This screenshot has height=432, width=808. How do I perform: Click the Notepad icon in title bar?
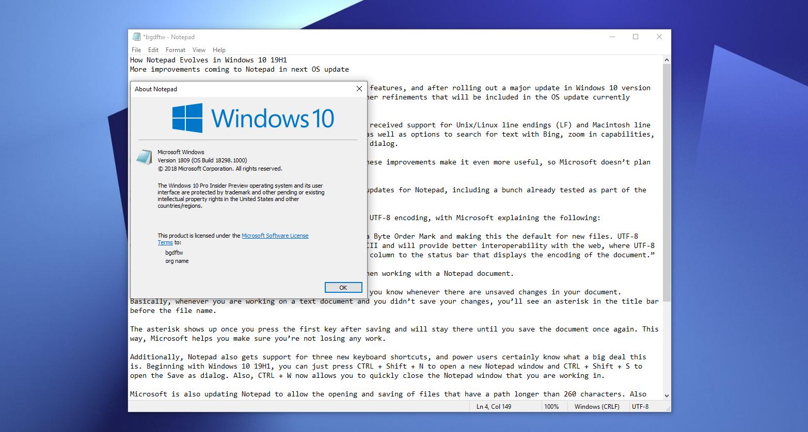pos(136,37)
